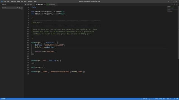Minimize the VS Code window
The image size is (179, 100).
click(168, 1)
